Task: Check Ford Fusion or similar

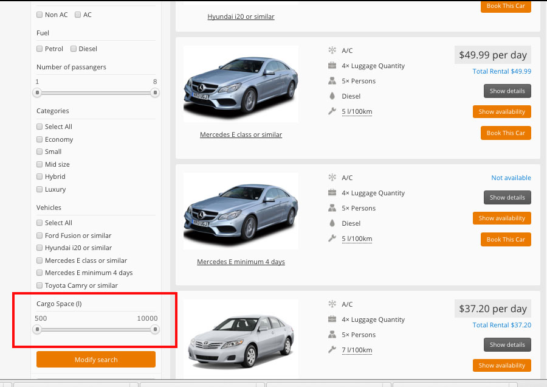Action: pyautogui.click(x=40, y=235)
